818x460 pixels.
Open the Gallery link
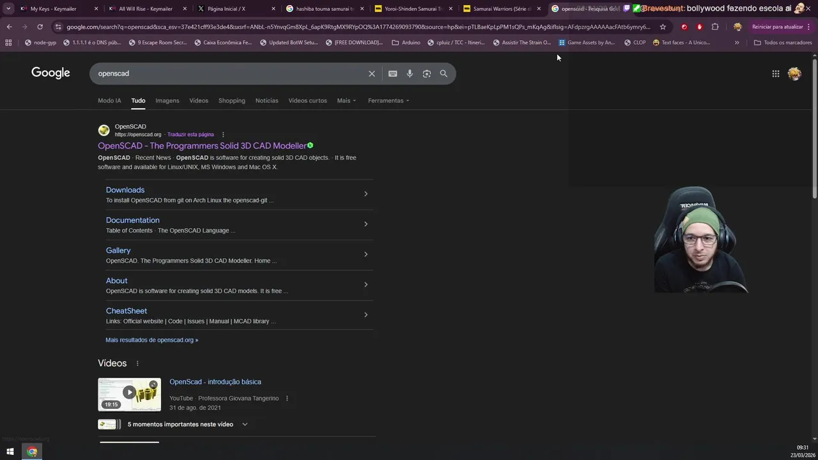[x=118, y=250]
